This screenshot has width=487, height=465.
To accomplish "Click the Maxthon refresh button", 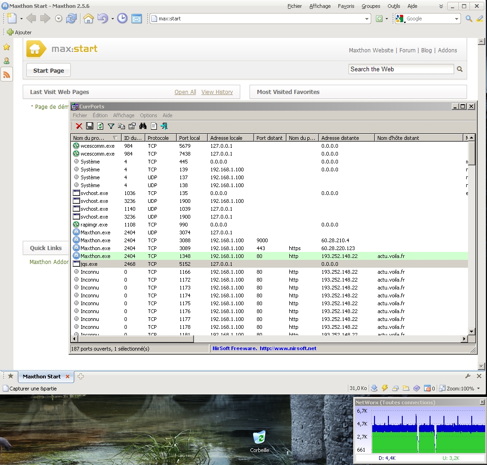I will coord(71,19).
